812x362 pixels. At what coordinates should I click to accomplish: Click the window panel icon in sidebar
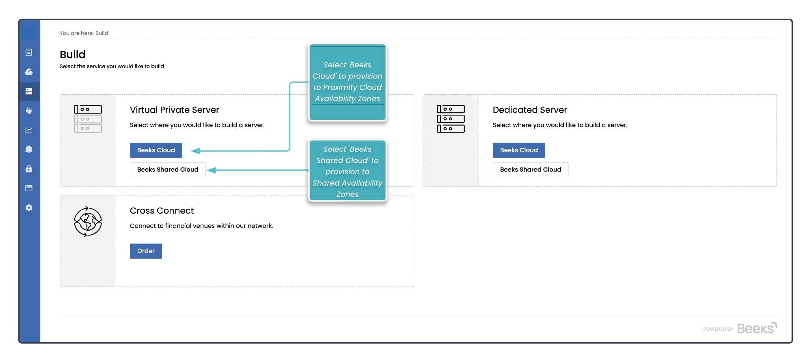(x=29, y=188)
